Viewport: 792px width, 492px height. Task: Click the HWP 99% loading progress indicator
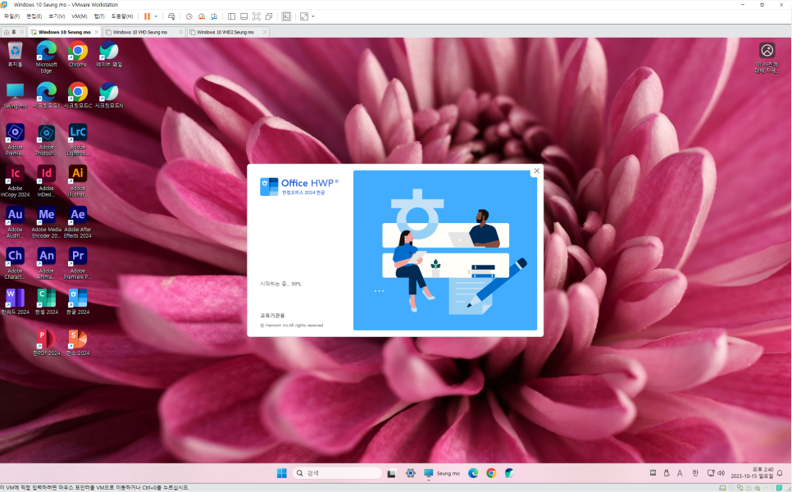280,284
